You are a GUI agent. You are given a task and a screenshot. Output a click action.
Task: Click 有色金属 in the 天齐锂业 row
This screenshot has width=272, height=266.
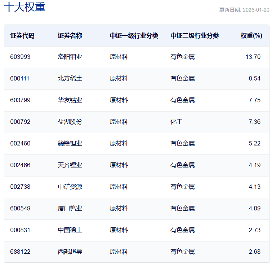click(183, 165)
